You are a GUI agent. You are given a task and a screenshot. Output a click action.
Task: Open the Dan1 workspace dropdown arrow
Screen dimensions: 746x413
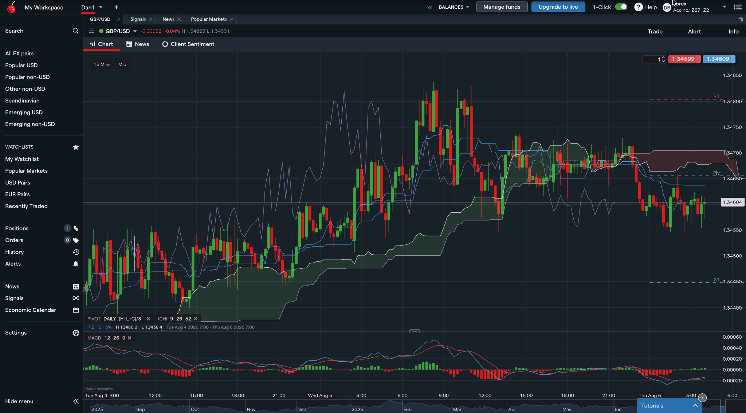[x=101, y=7]
